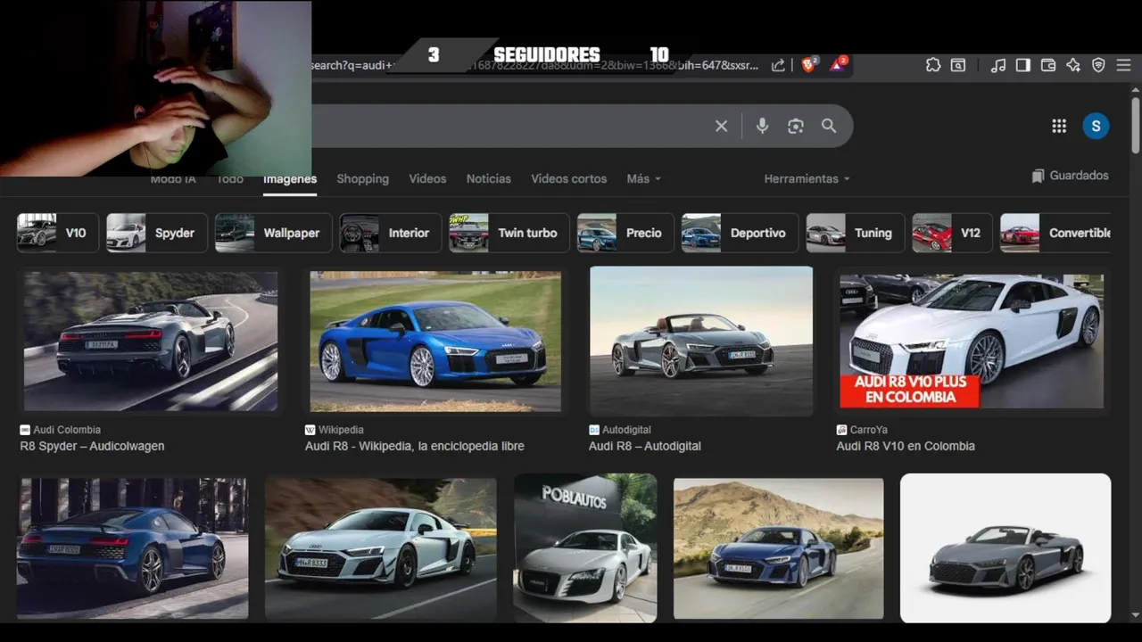Filter images by Wallpaper chip
Image resolution: width=1142 pixels, height=642 pixels.
pos(274,233)
